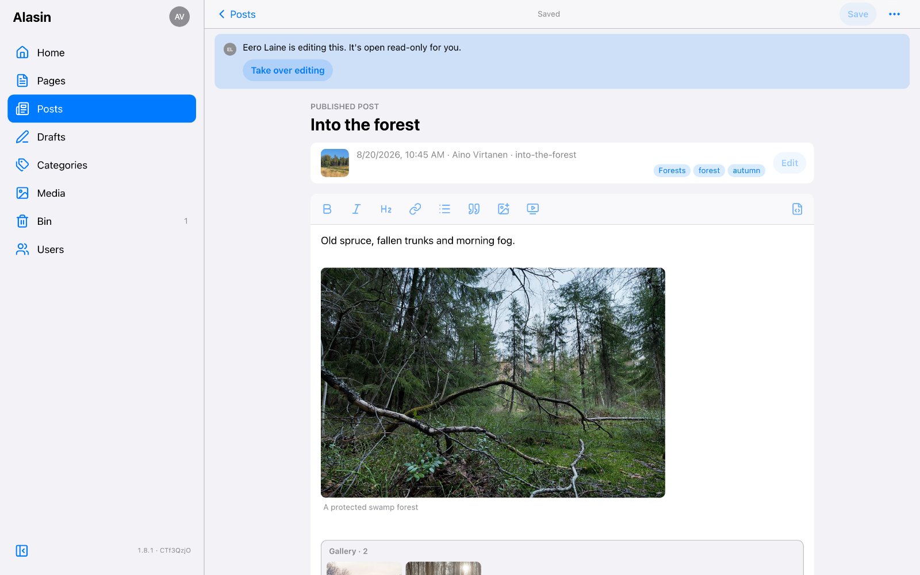Click the Edit post details button

789,163
